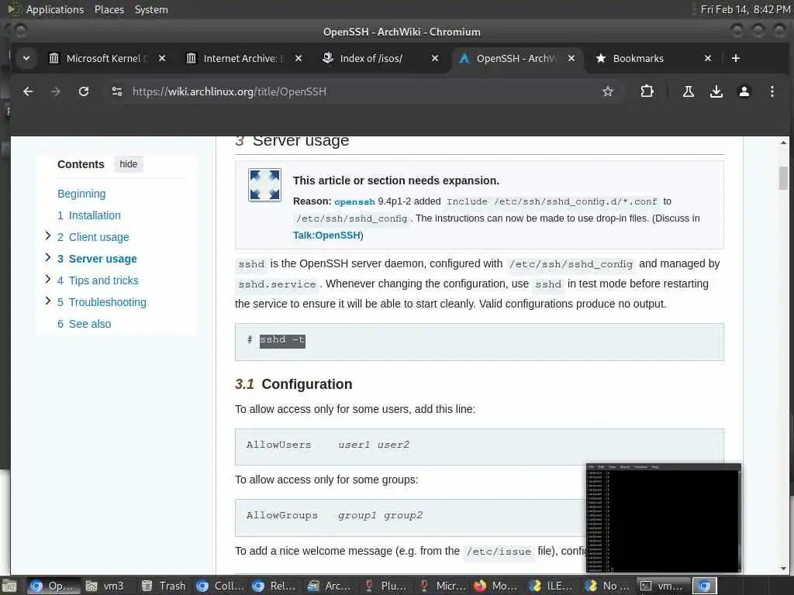Go to Server usage contents link

97,259
